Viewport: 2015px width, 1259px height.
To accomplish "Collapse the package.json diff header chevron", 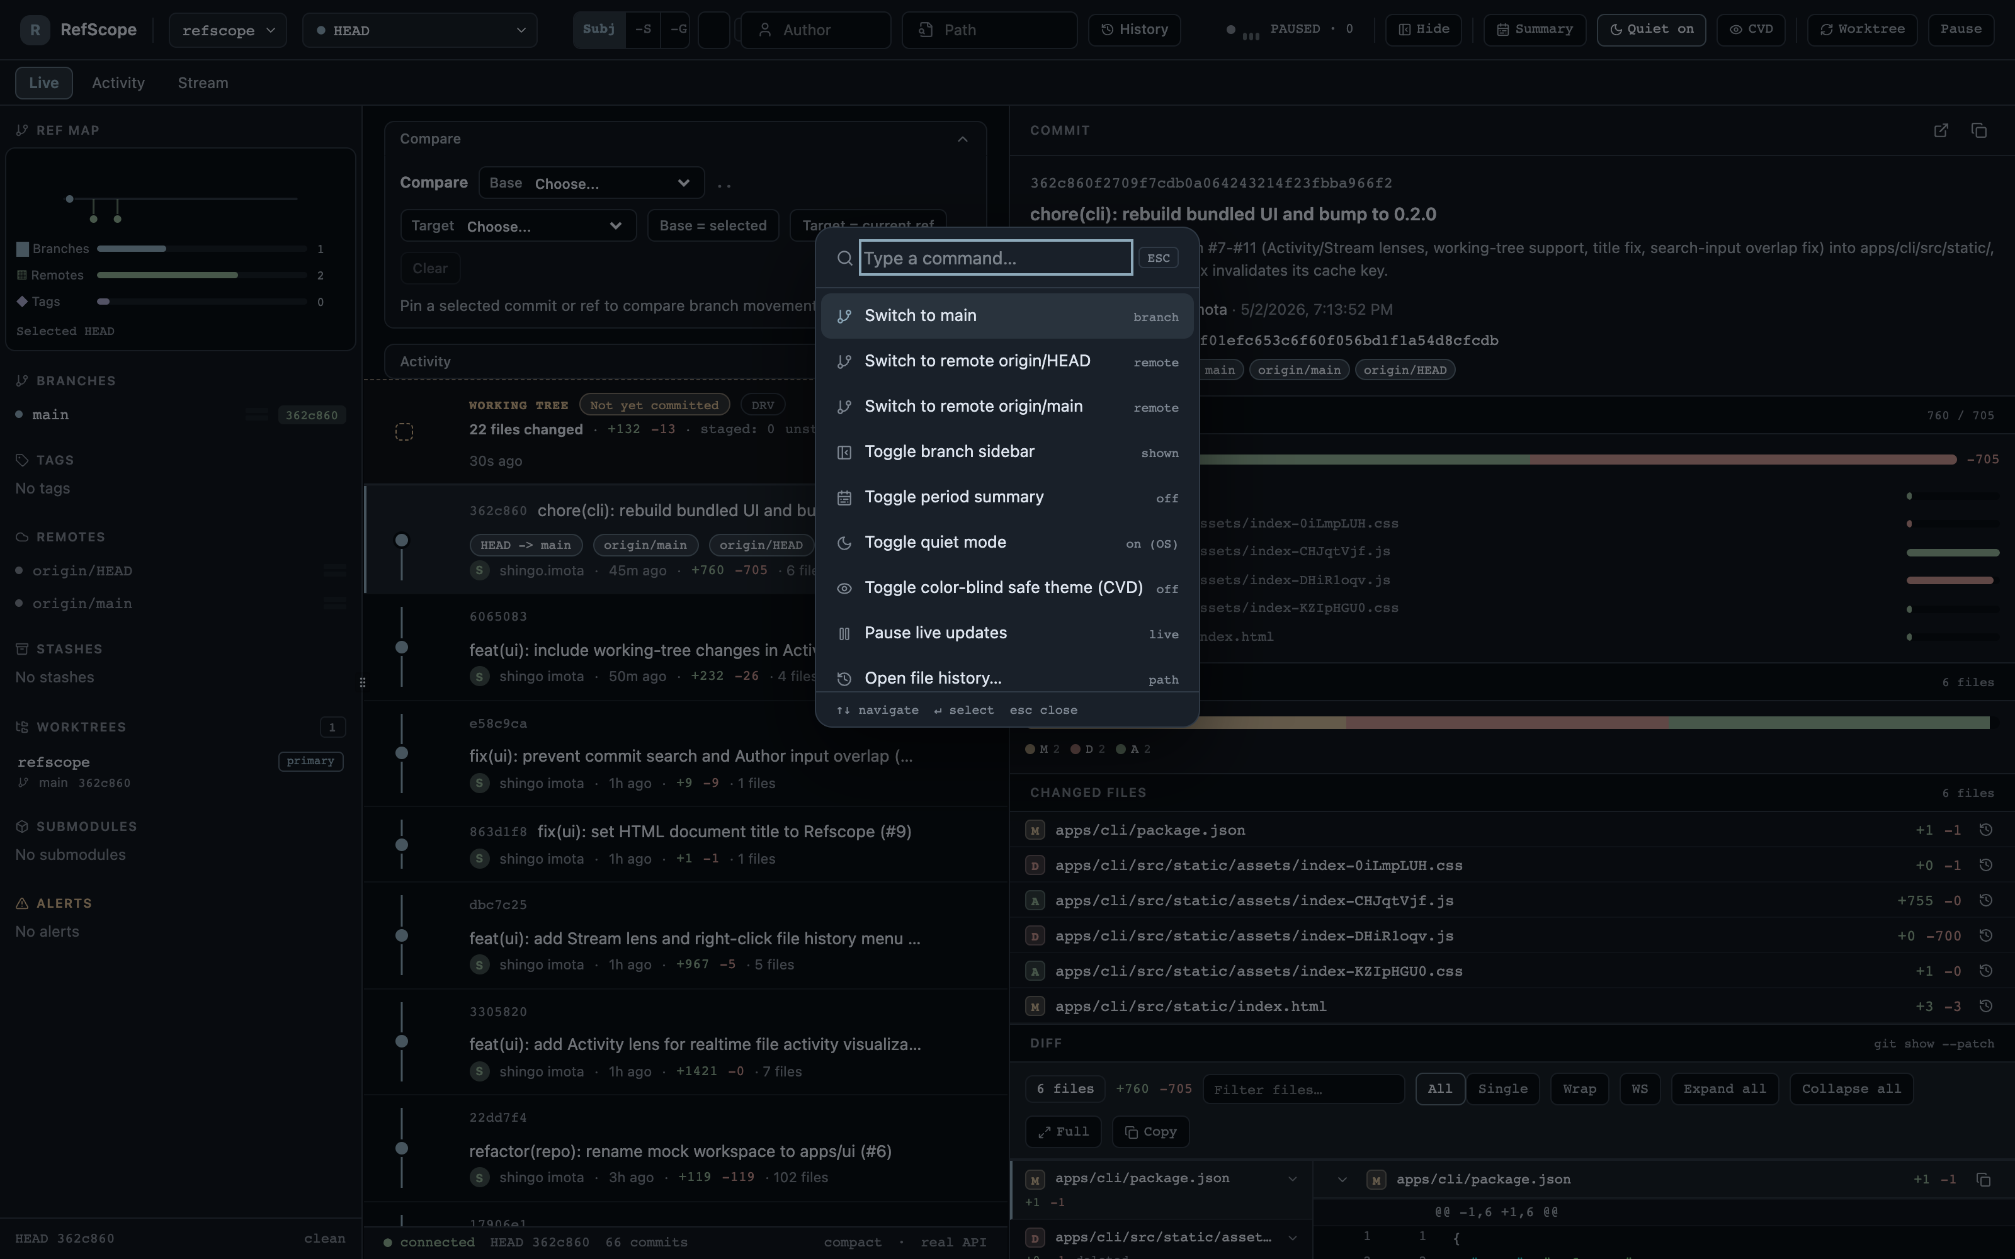I will (1342, 1179).
